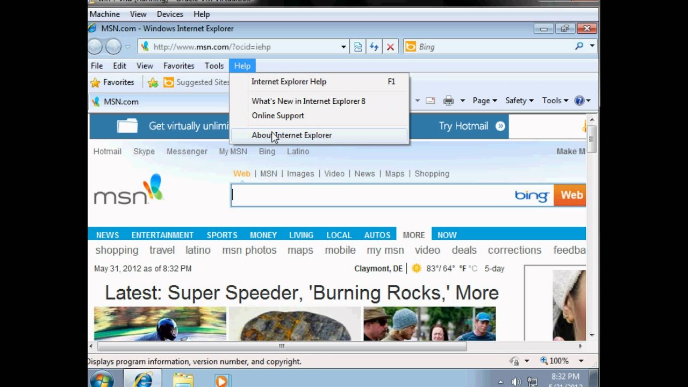Screen dimensions: 688x387
Task: Expand the address bar URL dropdown
Action: tap(343, 47)
